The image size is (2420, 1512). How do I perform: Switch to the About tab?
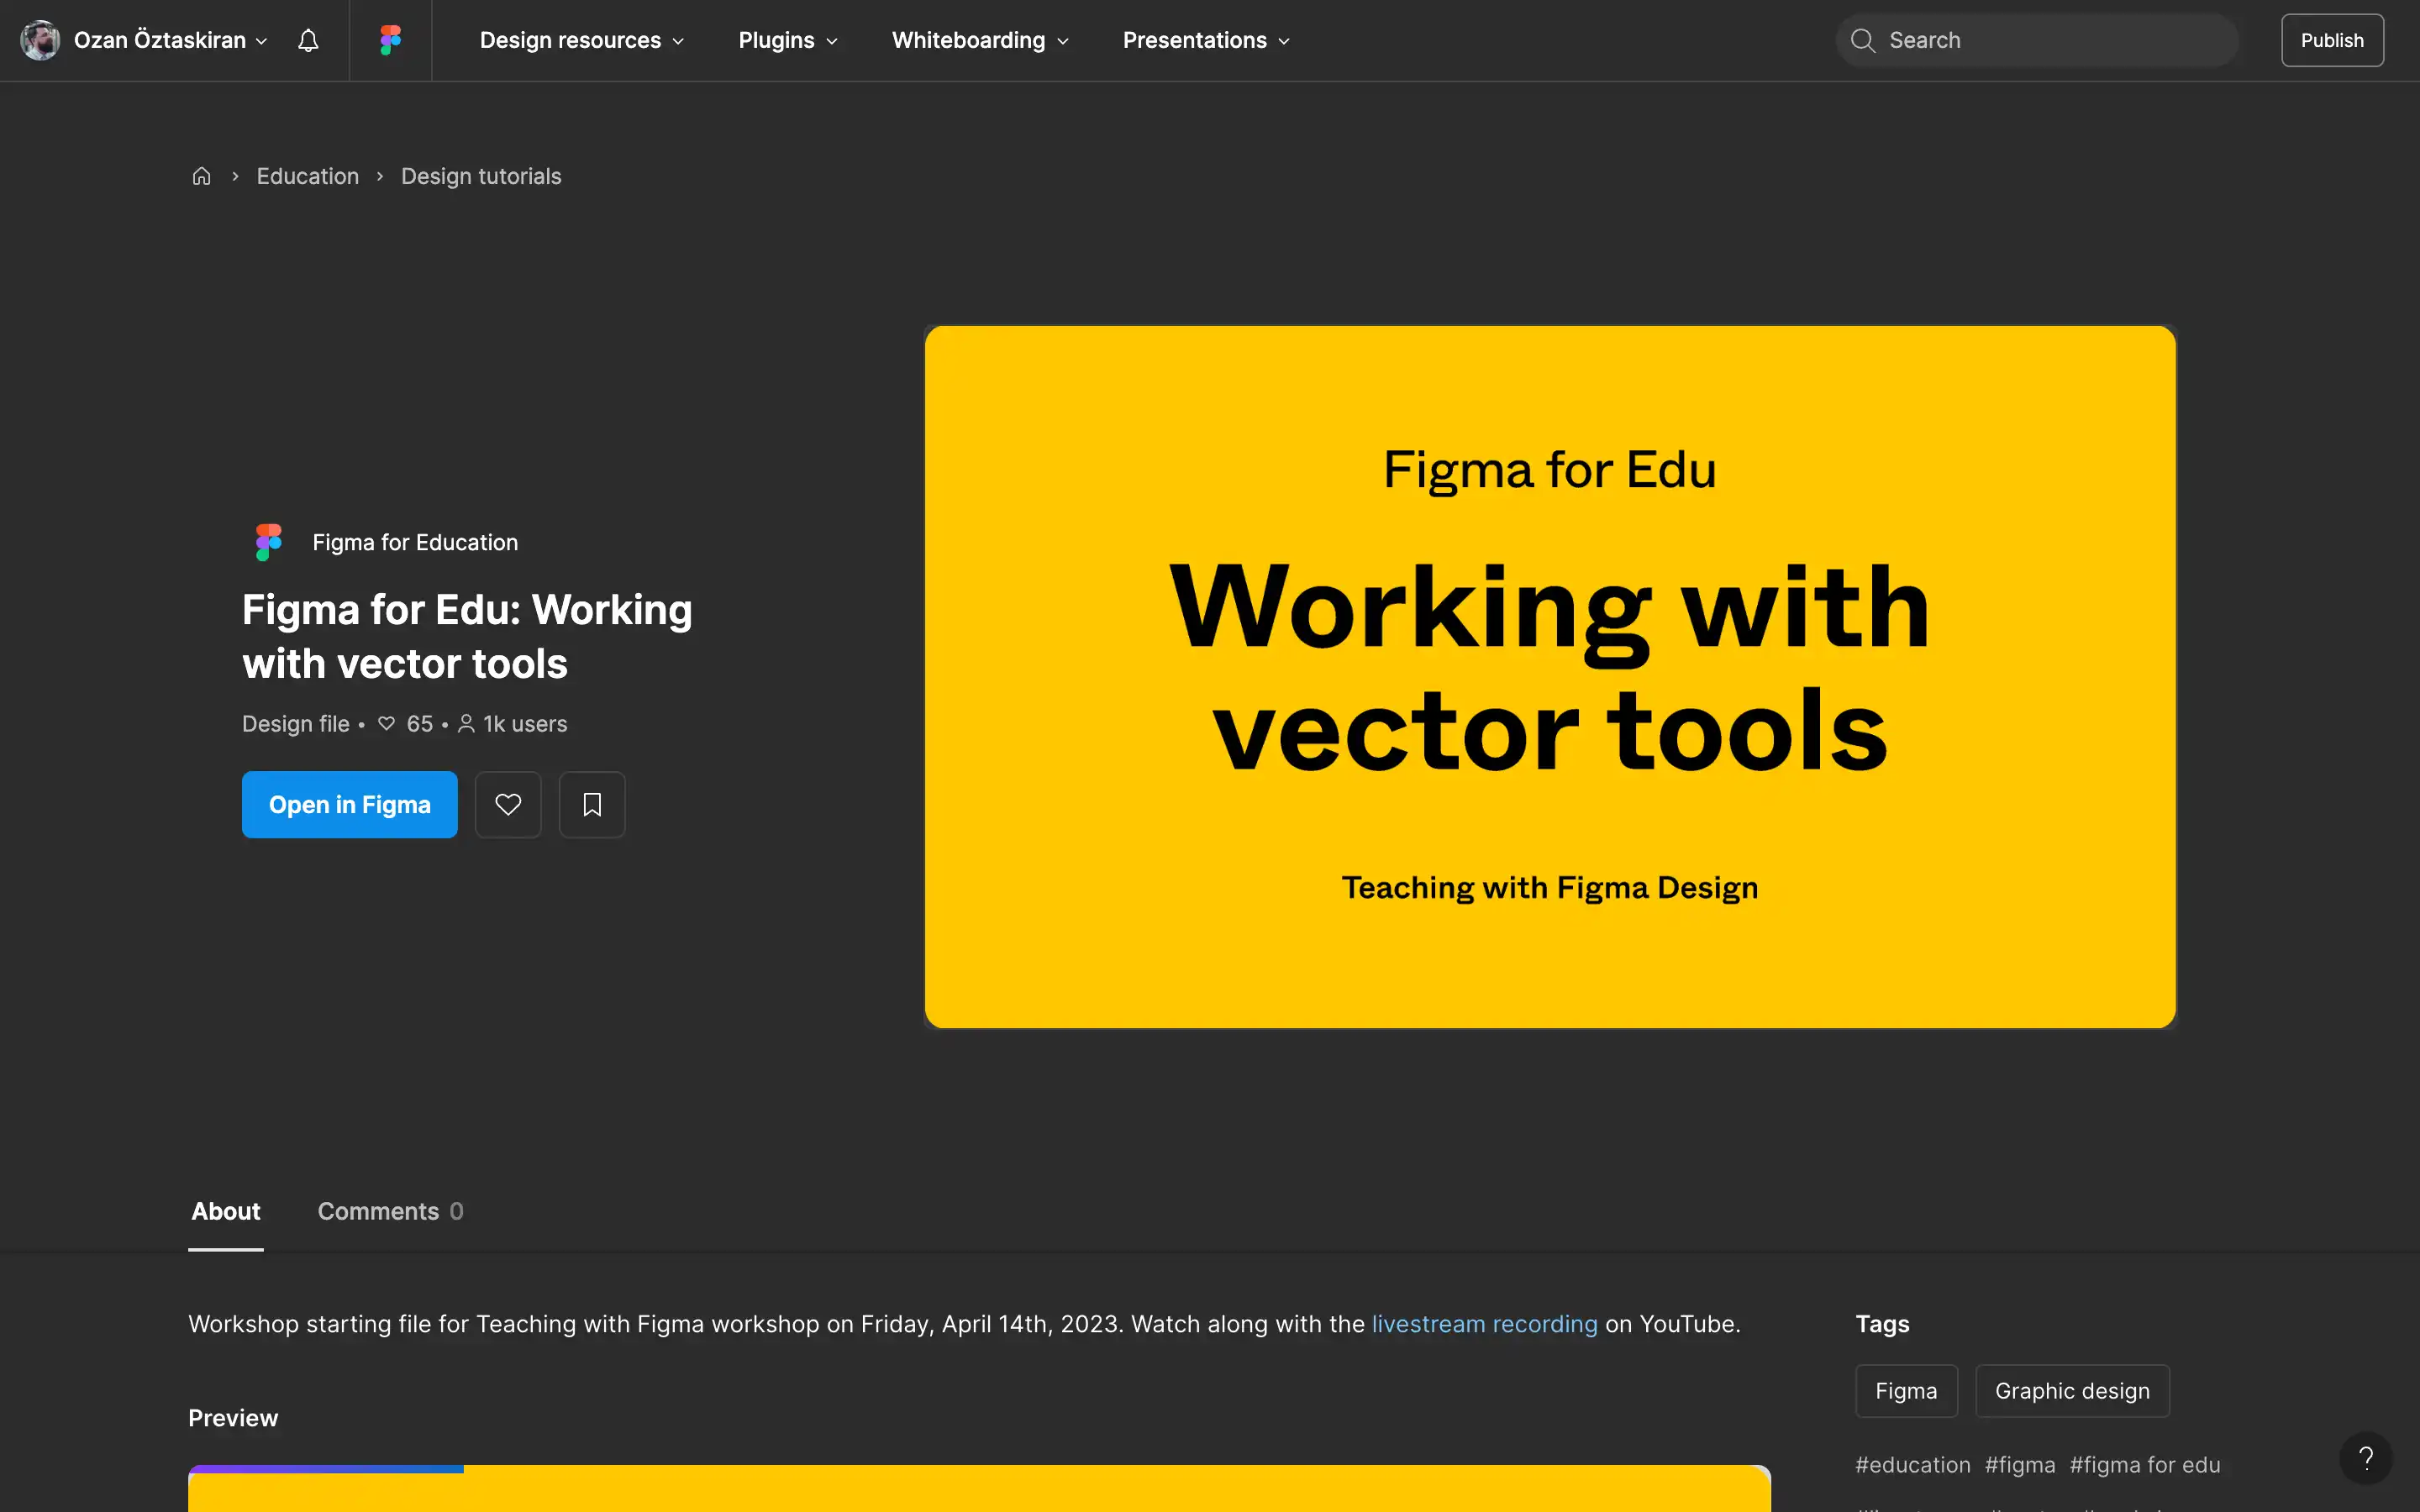pyautogui.click(x=226, y=1211)
